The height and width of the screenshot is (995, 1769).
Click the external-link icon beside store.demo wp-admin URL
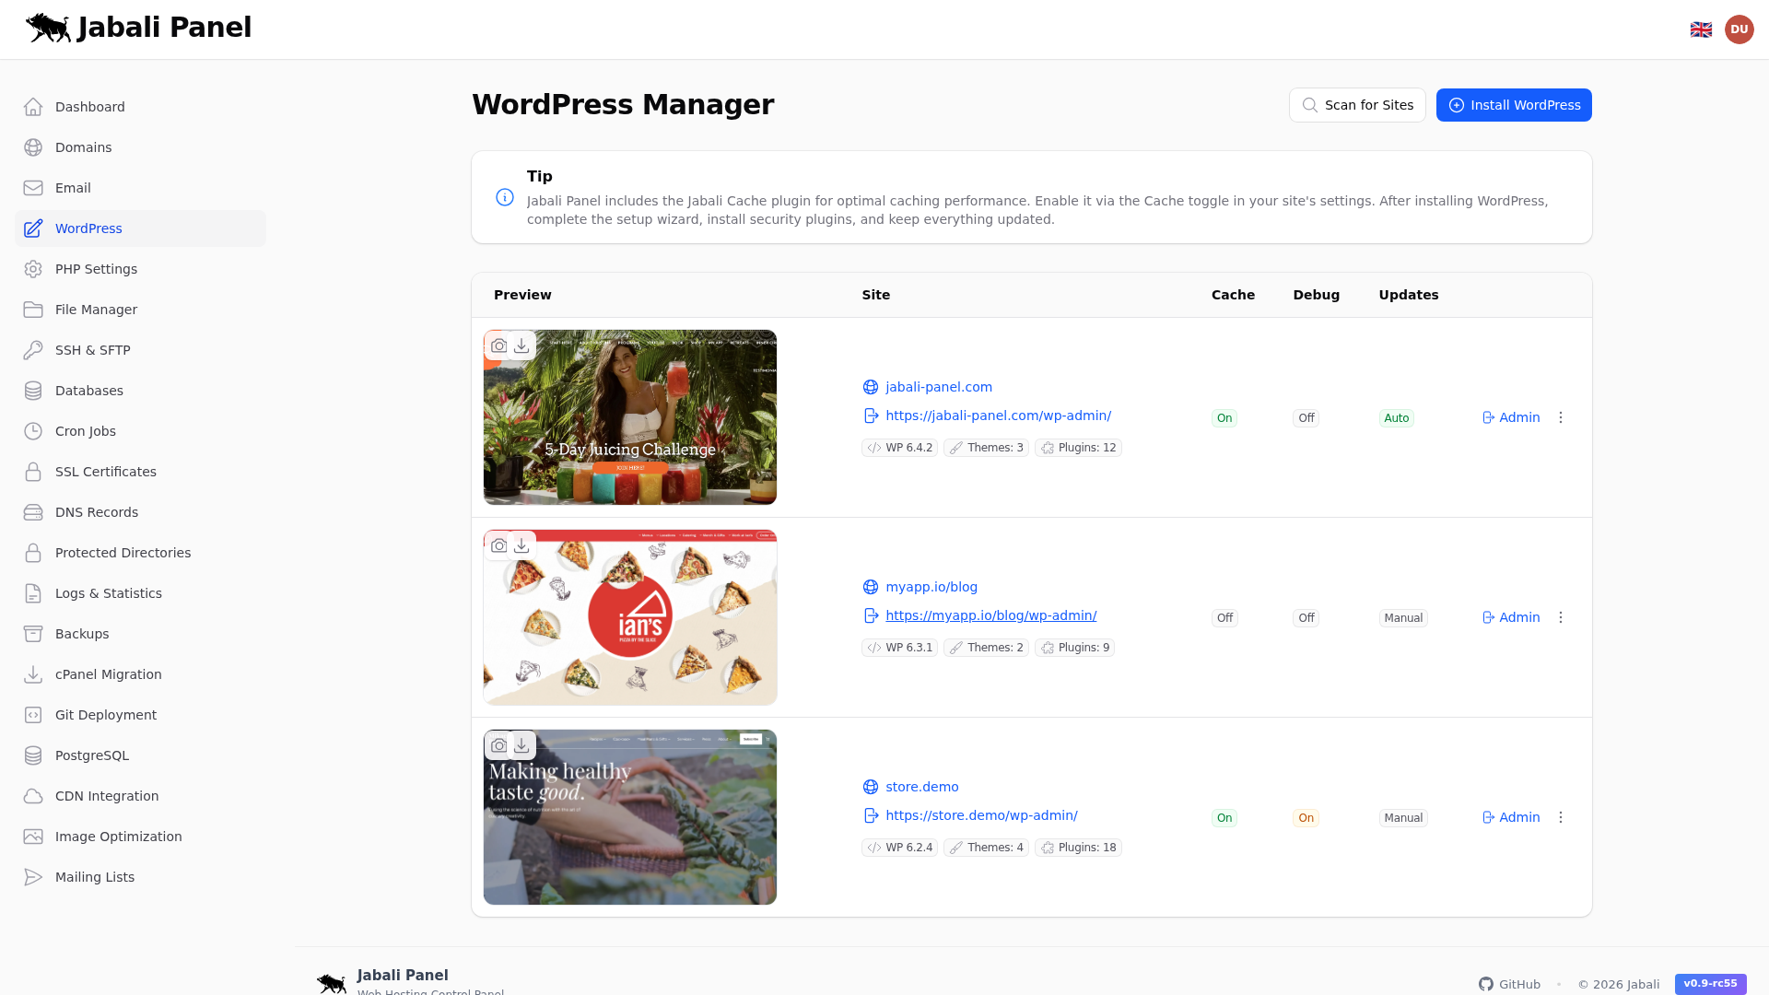coord(871,815)
